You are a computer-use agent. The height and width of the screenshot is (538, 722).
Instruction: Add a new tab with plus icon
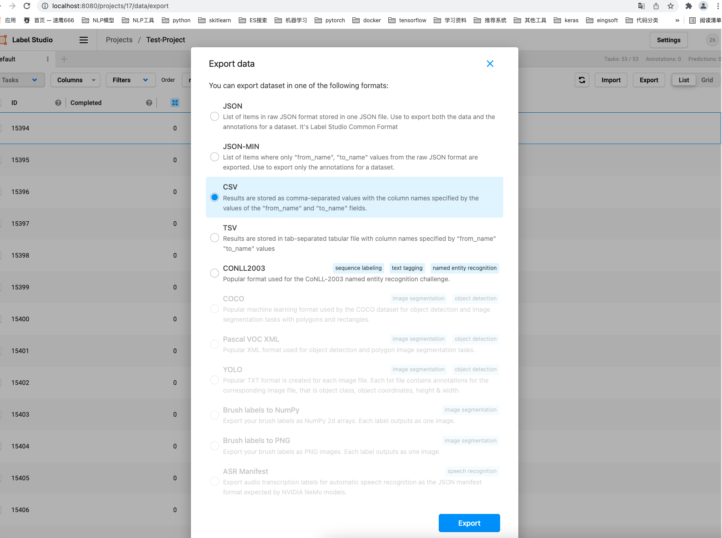click(x=64, y=59)
